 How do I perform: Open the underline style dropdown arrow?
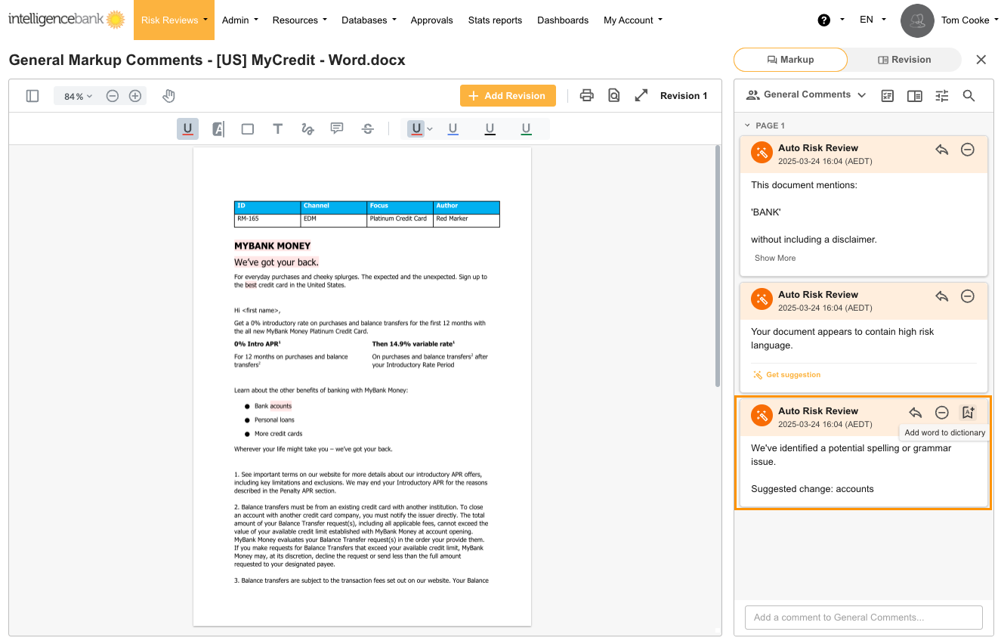pyautogui.click(x=430, y=129)
